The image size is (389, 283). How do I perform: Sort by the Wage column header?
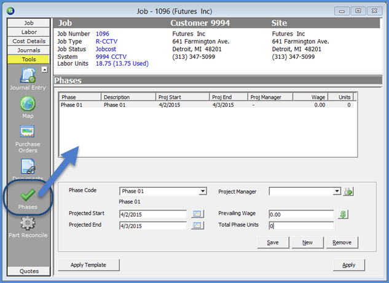point(310,97)
